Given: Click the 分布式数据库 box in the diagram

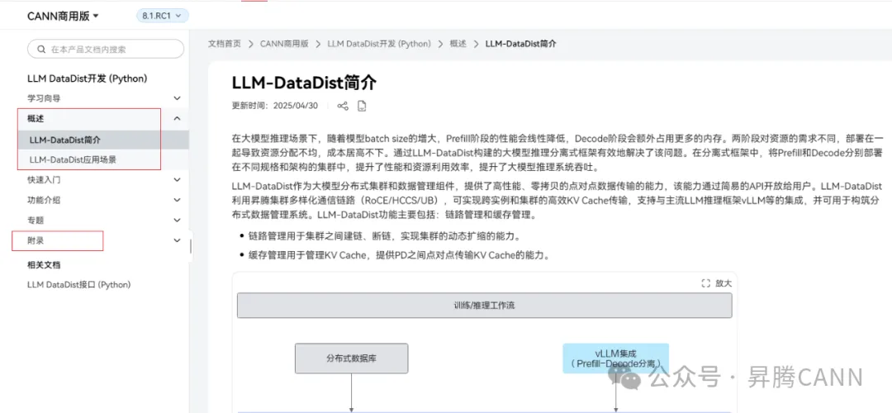Looking at the screenshot, I should 352,358.
